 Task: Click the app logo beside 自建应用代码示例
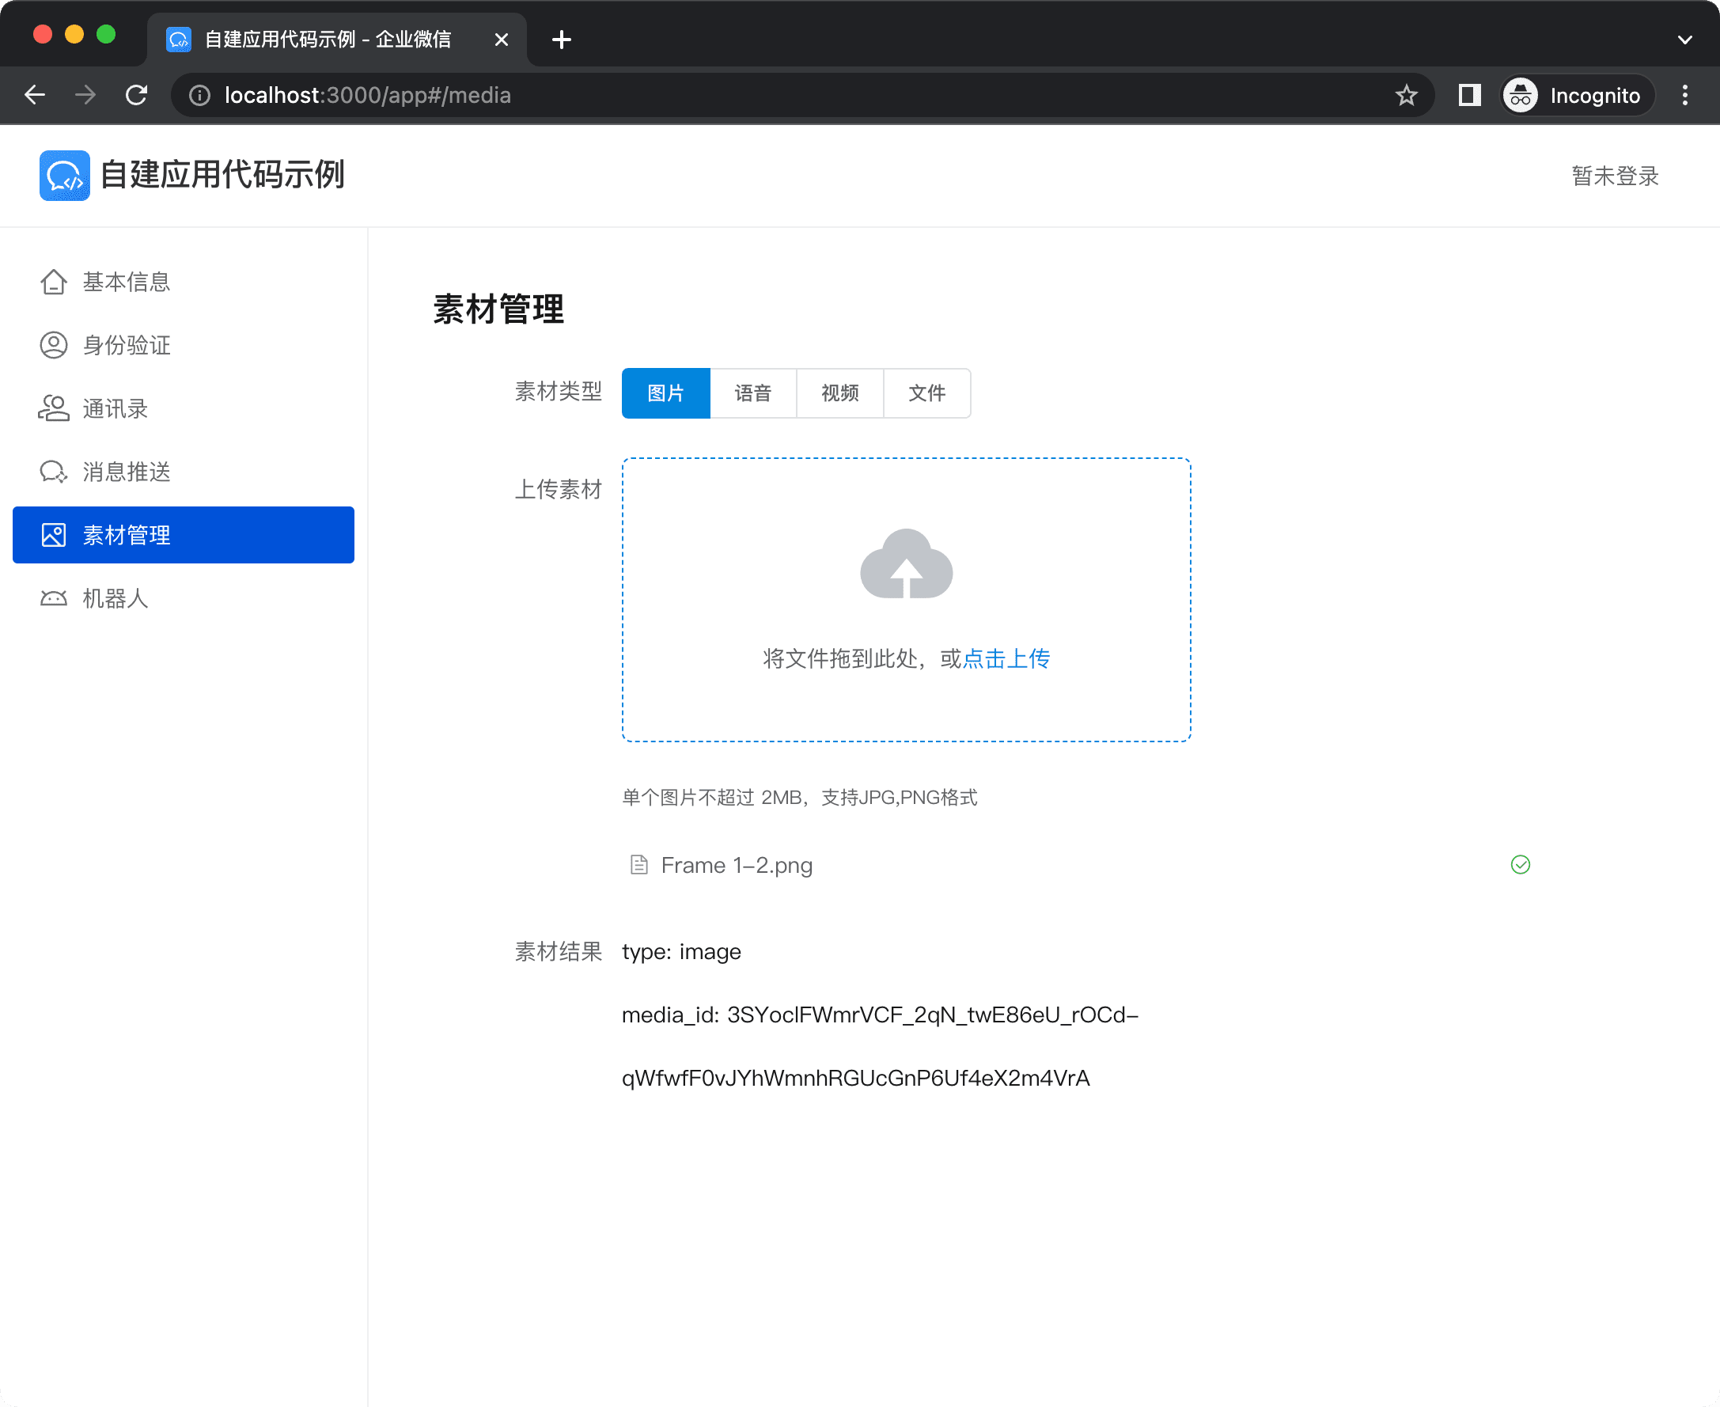(64, 175)
